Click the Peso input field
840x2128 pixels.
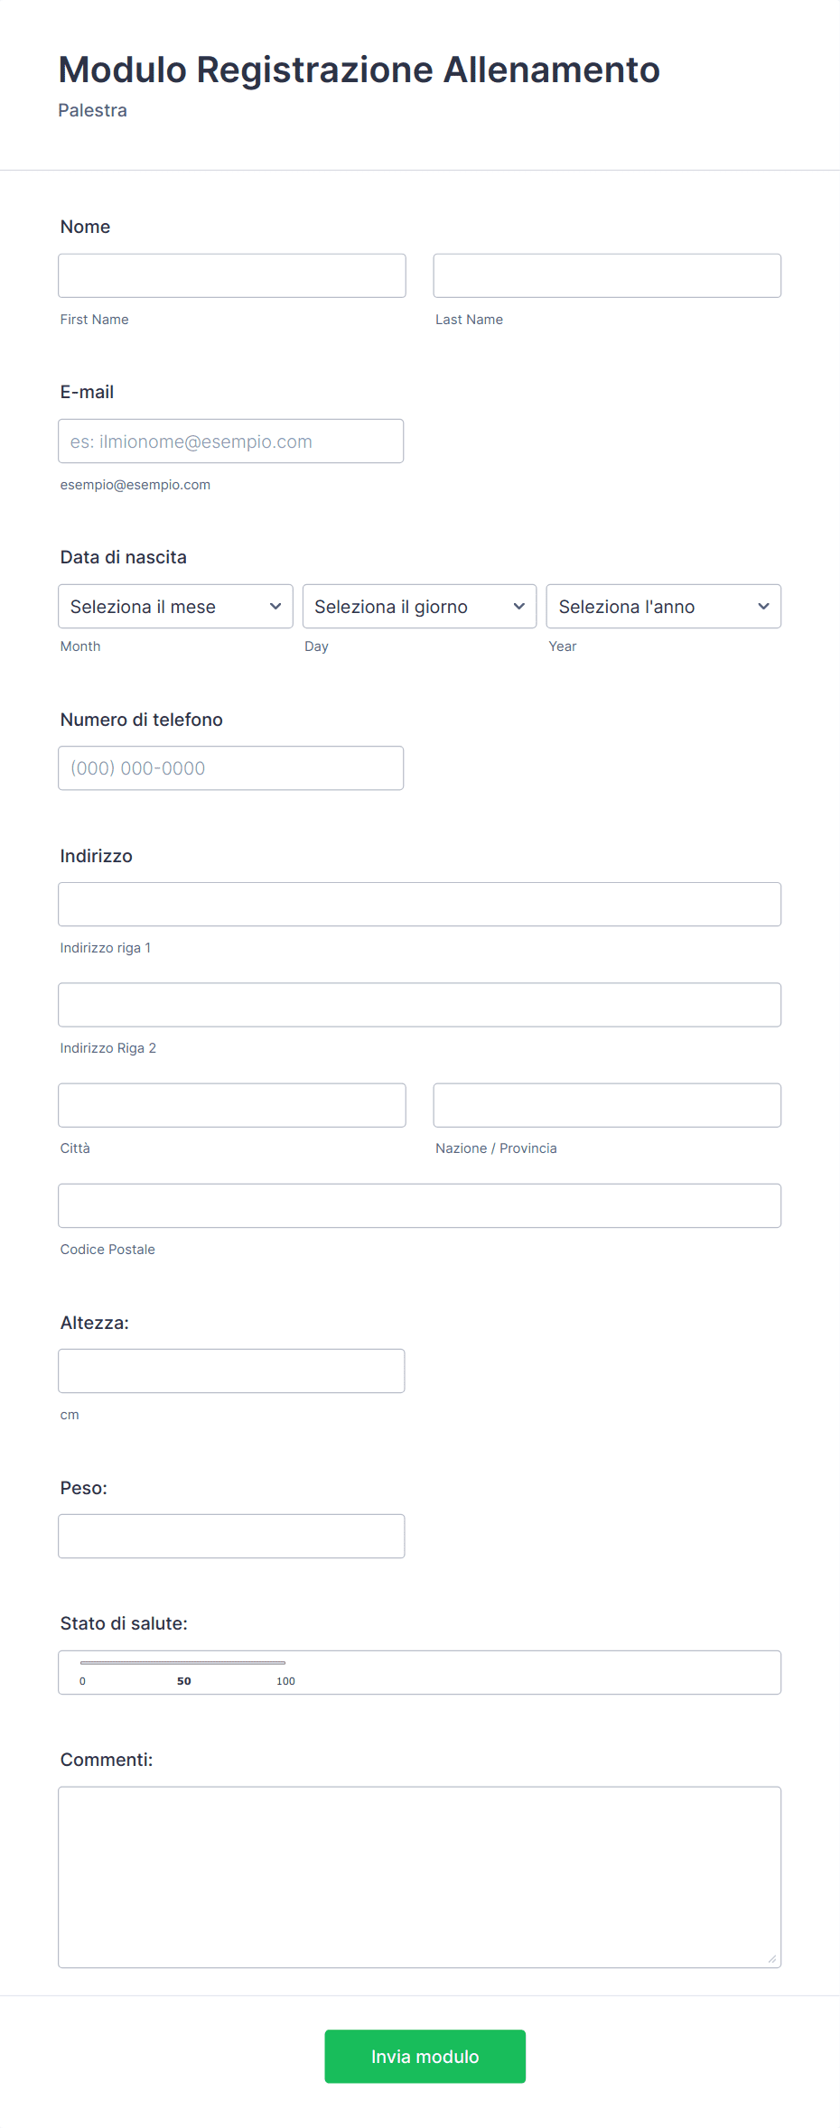coord(231,1537)
